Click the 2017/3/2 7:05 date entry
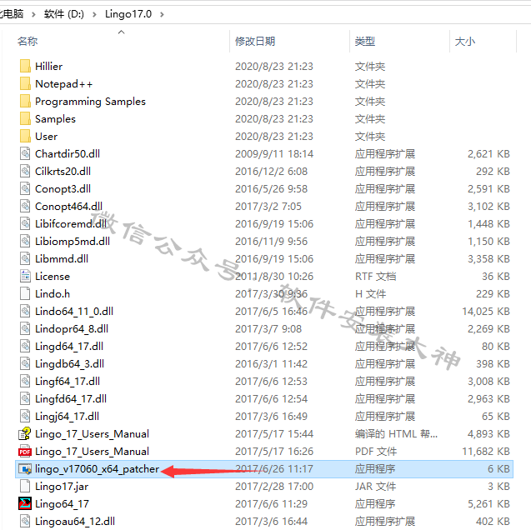This screenshot has height=530, width=531. click(x=268, y=207)
